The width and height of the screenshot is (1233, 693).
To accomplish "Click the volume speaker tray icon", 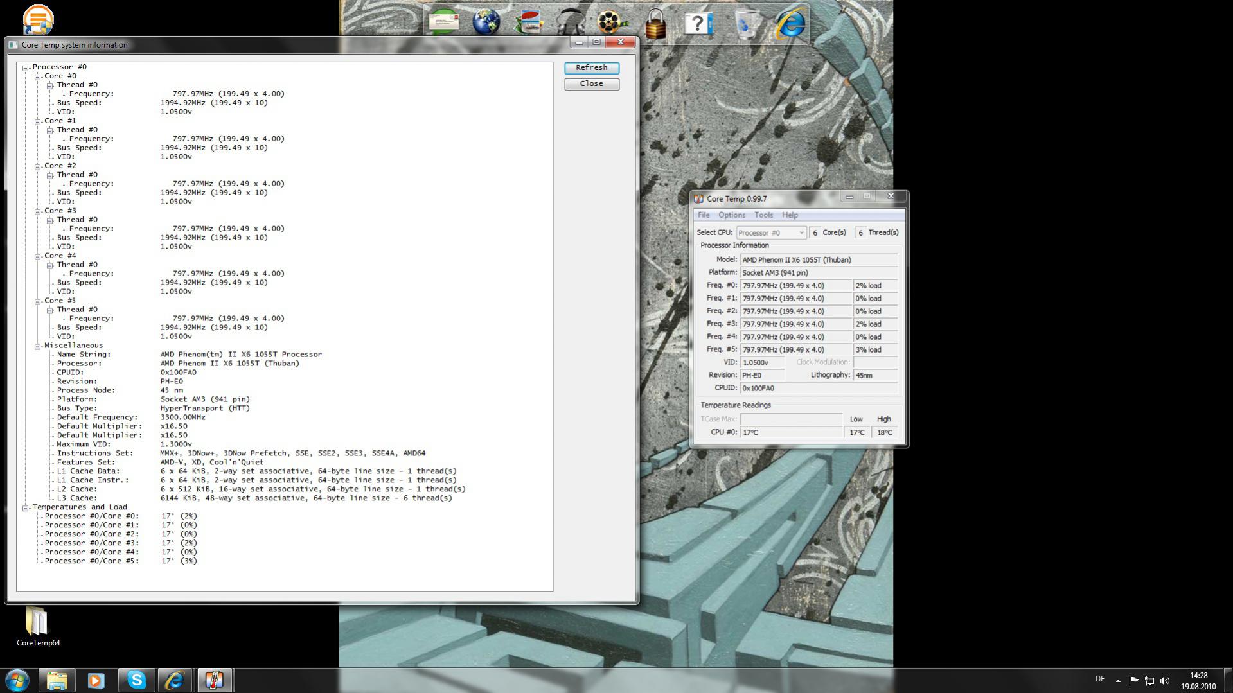I will (1165, 681).
